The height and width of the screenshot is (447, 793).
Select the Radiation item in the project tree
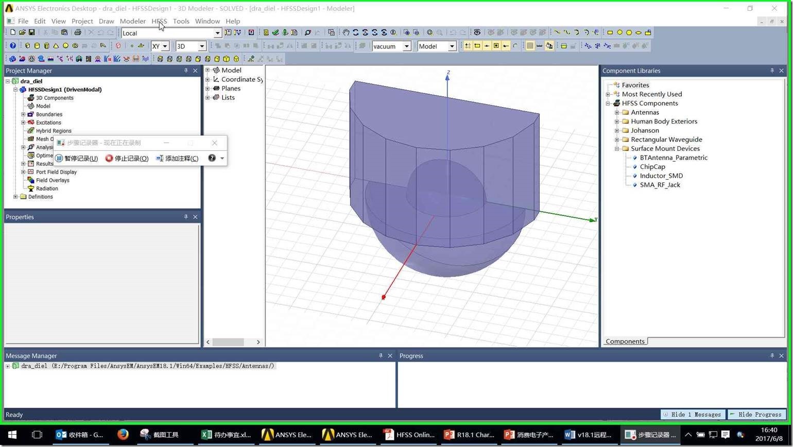pyautogui.click(x=47, y=188)
